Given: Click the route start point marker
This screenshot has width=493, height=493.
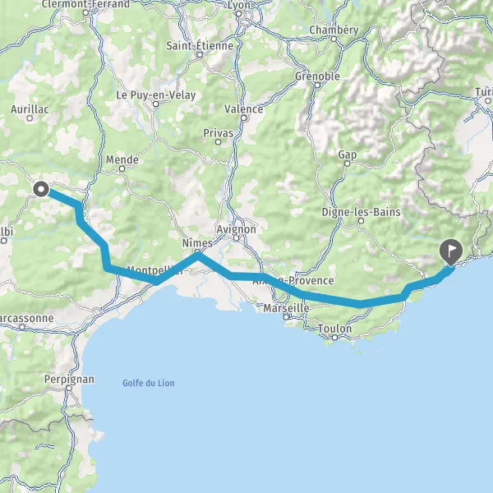Looking at the screenshot, I should coord(41,189).
